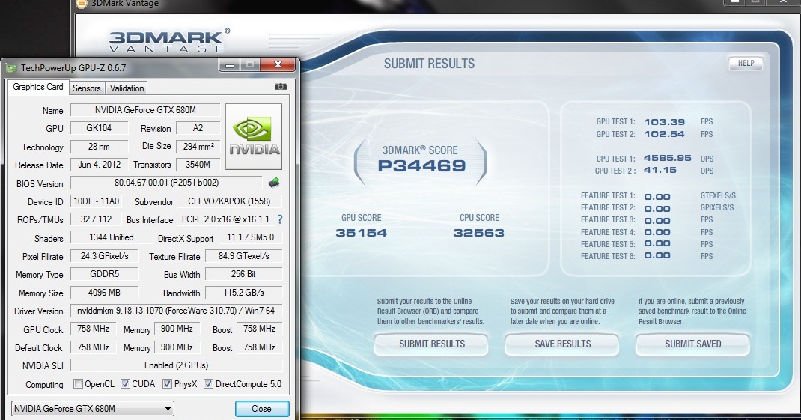Click CPU TEST 1 value 4585.95

667,158
